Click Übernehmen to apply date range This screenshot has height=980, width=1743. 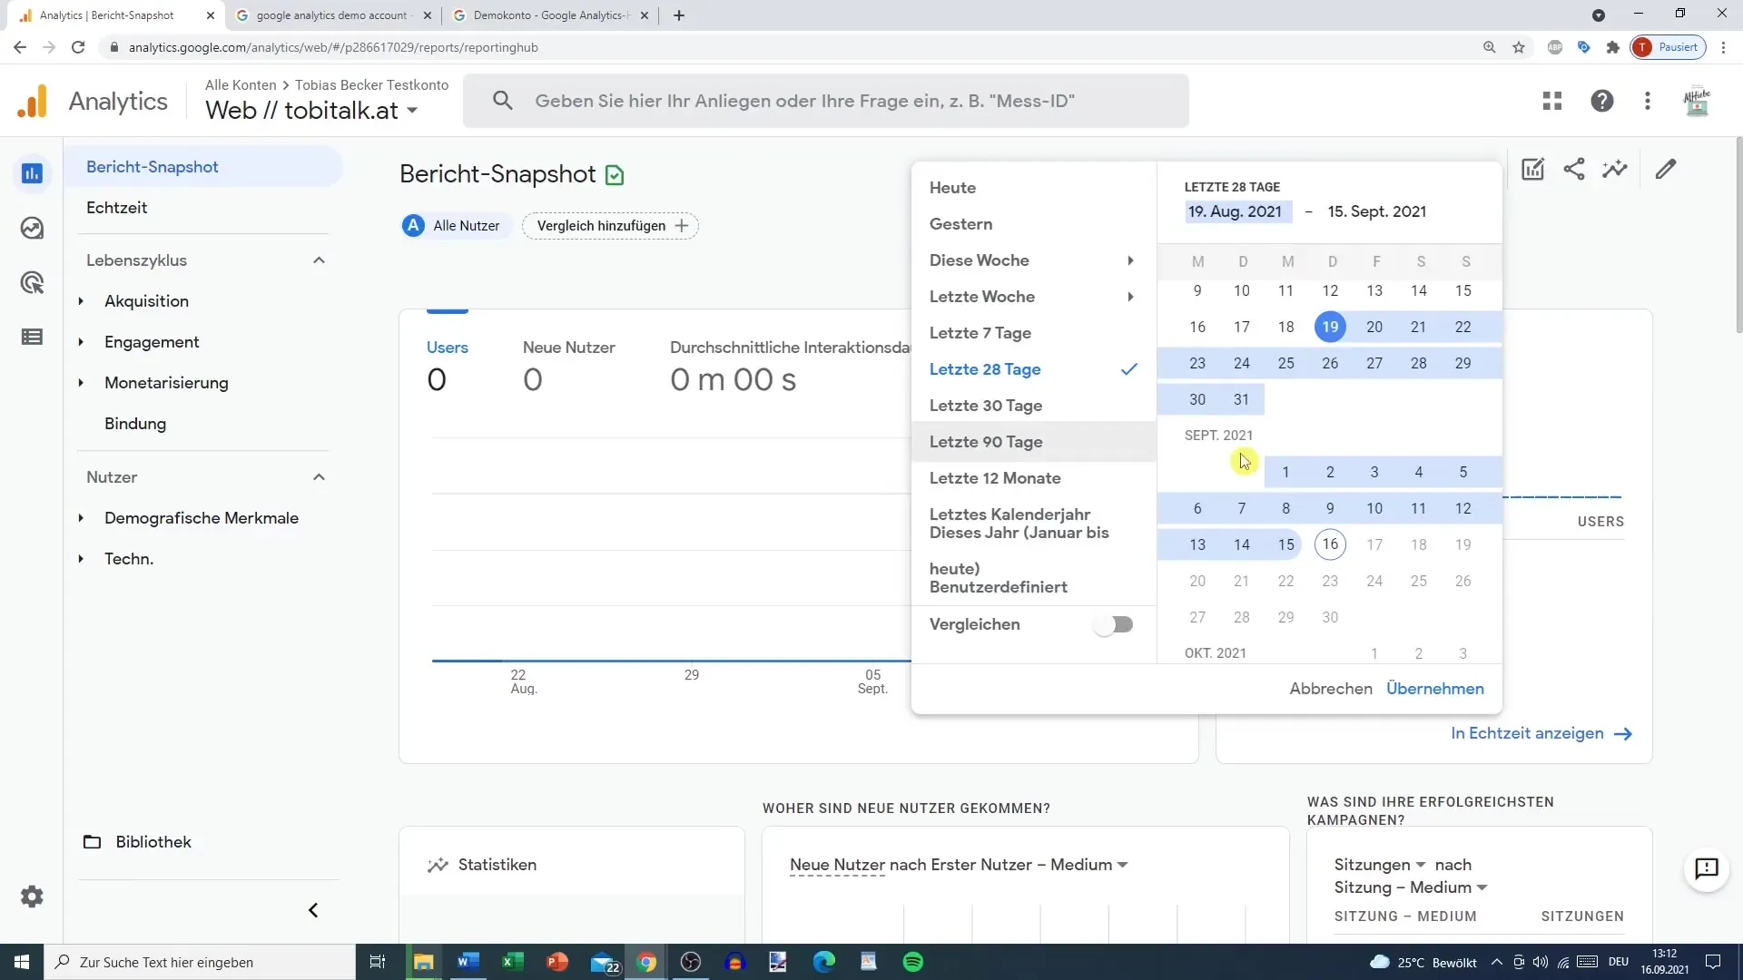pyautogui.click(x=1435, y=689)
